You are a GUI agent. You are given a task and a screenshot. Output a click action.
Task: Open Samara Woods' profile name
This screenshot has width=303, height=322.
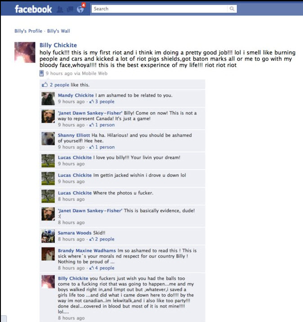[75, 233]
